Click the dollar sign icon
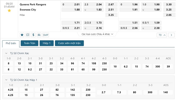This screenshot has width=176, height=100. coord(33,35)
